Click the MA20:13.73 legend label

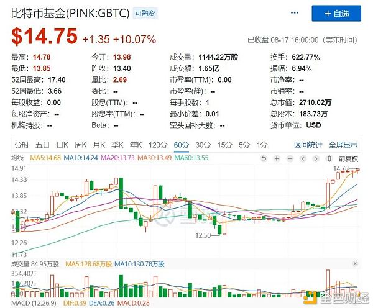pyautogui.click(x=117, y=158)
